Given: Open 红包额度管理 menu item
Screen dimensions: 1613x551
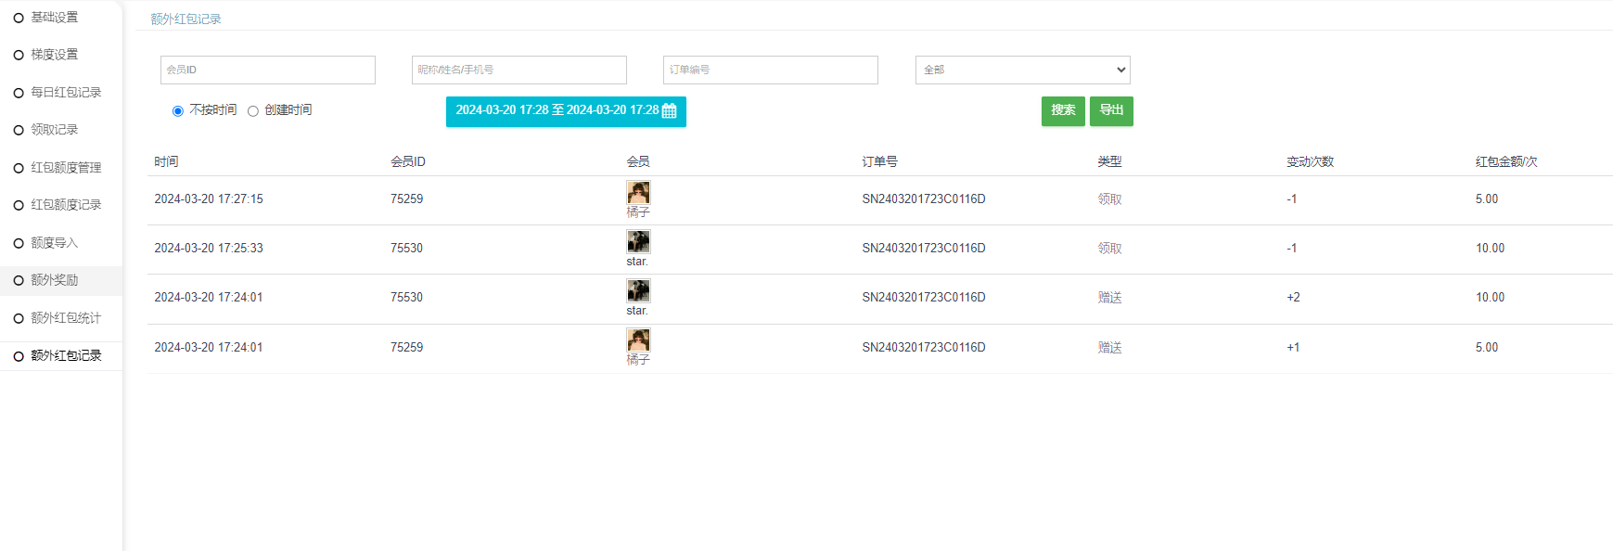Looking at the screenshot, I should click(66, 168).
